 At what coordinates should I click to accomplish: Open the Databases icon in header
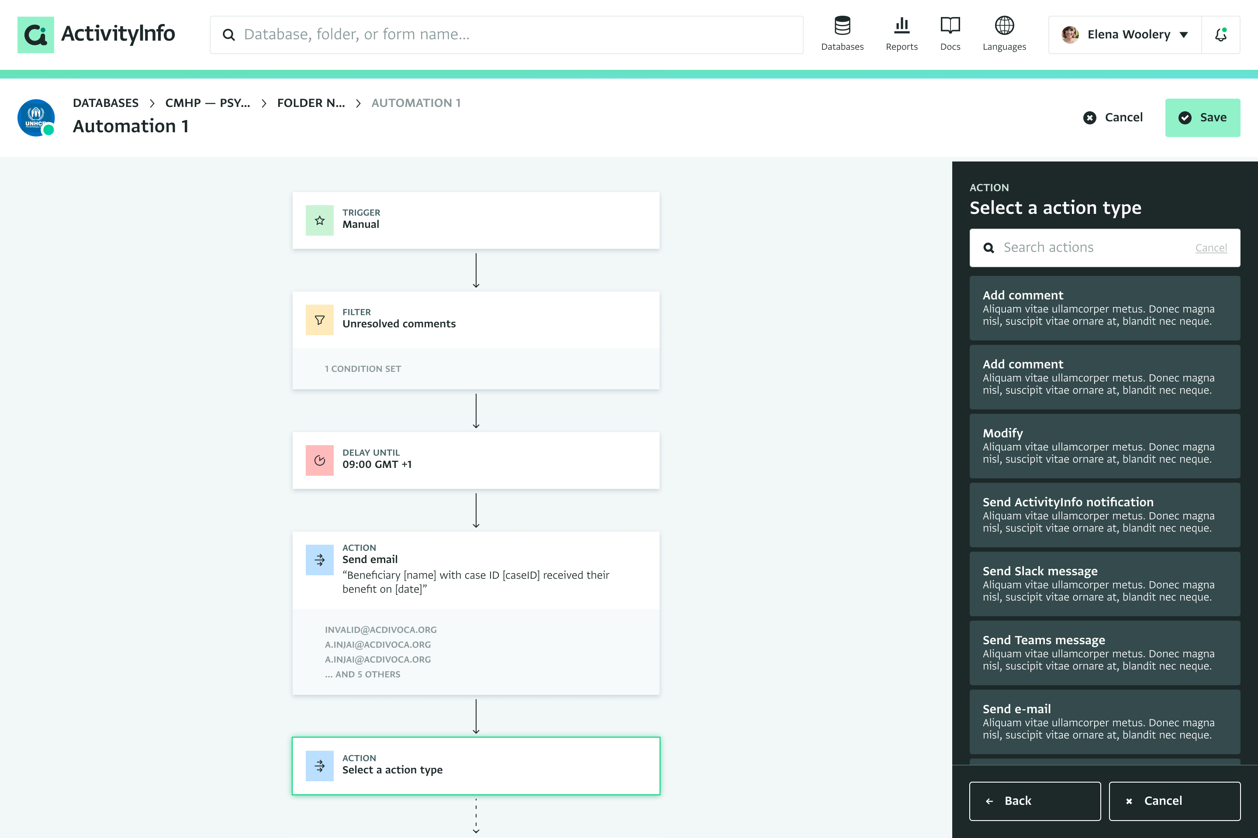842,26
